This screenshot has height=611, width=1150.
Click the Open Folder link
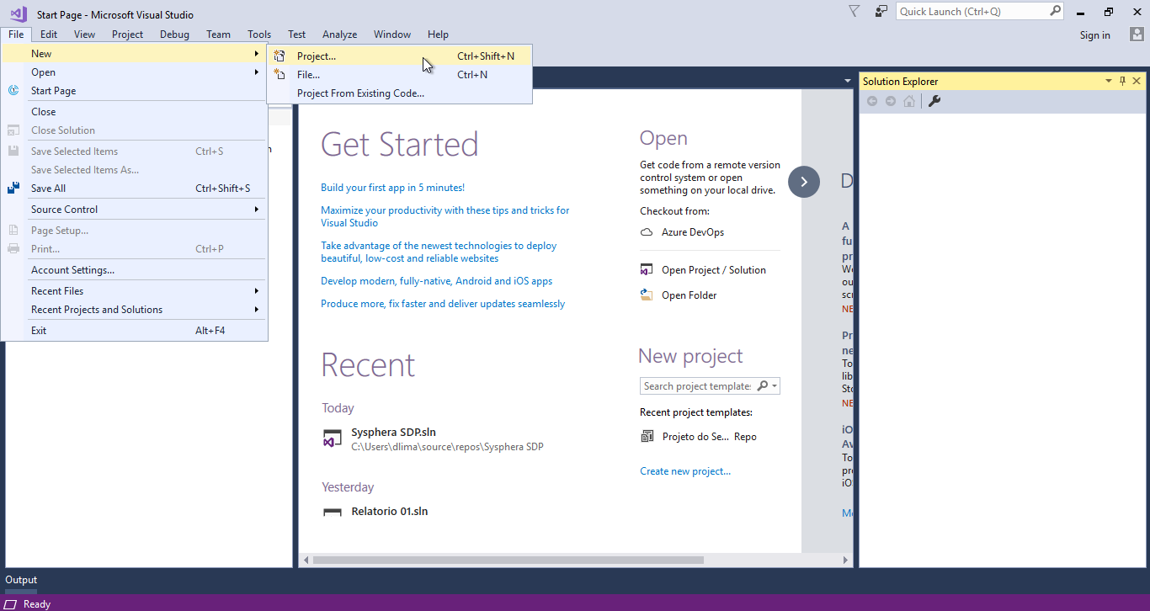[x=689, y=295]
